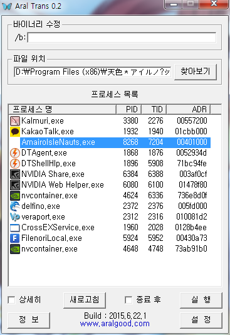Click address value 01cbb000
230x335 pixels.
point(191,131)
